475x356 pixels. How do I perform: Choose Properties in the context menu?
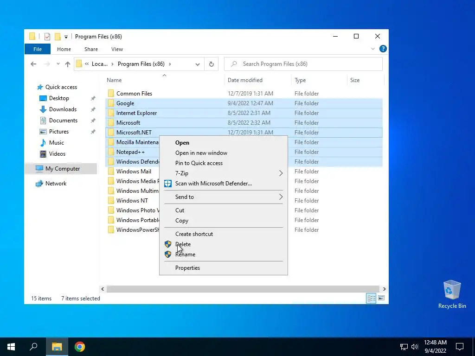224,267
